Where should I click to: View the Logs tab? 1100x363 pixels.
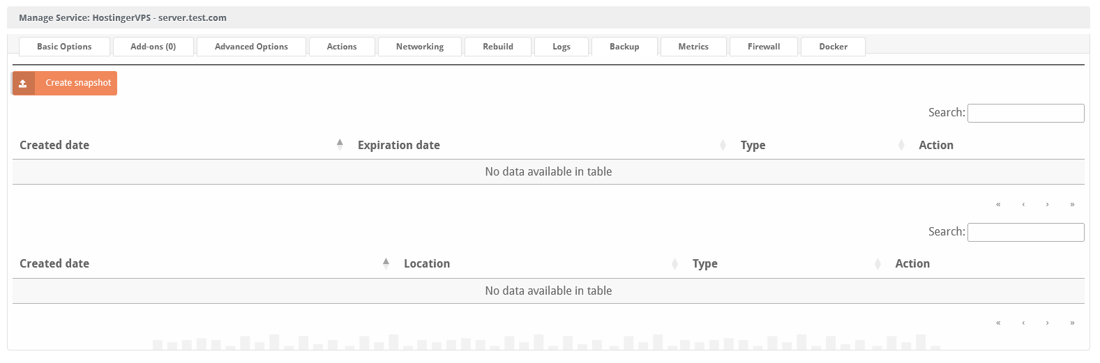tap(562, 47)
